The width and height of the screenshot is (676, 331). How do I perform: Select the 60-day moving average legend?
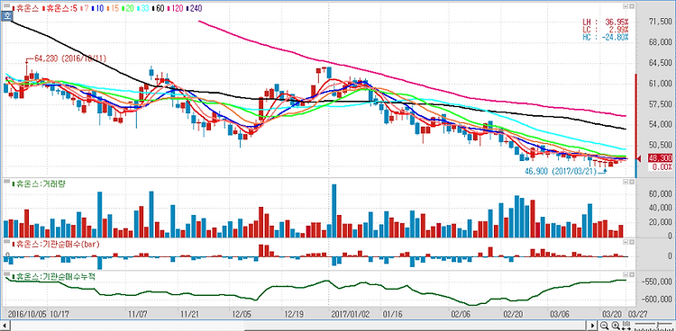[x=159, y=8]
